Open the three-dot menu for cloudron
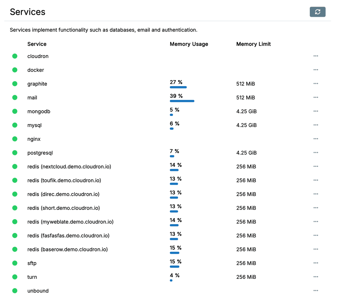 [x=316, y=56]
